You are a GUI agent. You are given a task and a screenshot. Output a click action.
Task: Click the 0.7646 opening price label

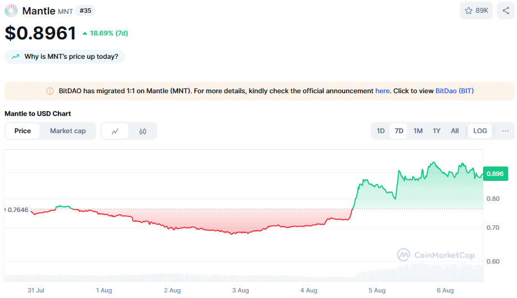coord(18,210)
